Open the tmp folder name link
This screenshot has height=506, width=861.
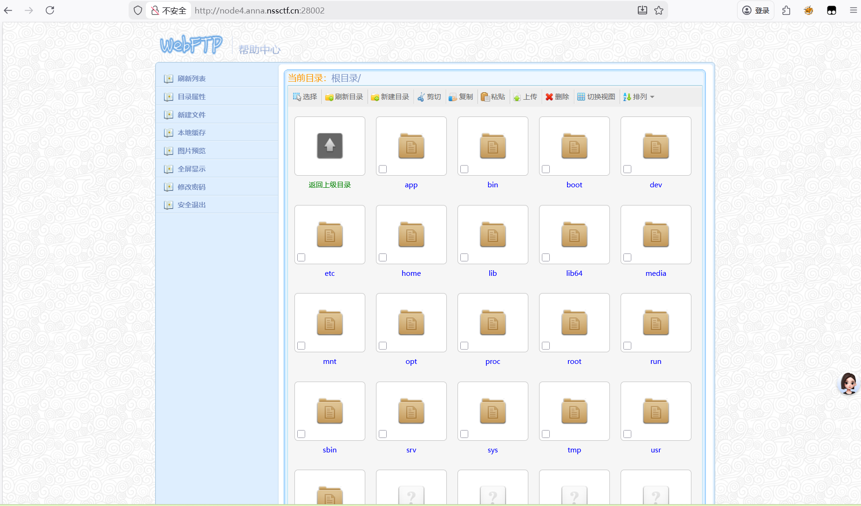coord(574,450)
